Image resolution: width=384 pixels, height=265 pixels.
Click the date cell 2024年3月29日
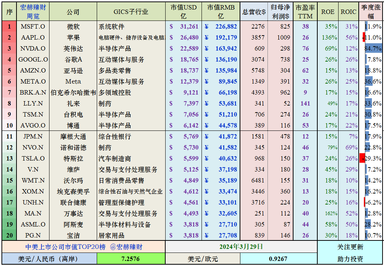pos(241,247)
